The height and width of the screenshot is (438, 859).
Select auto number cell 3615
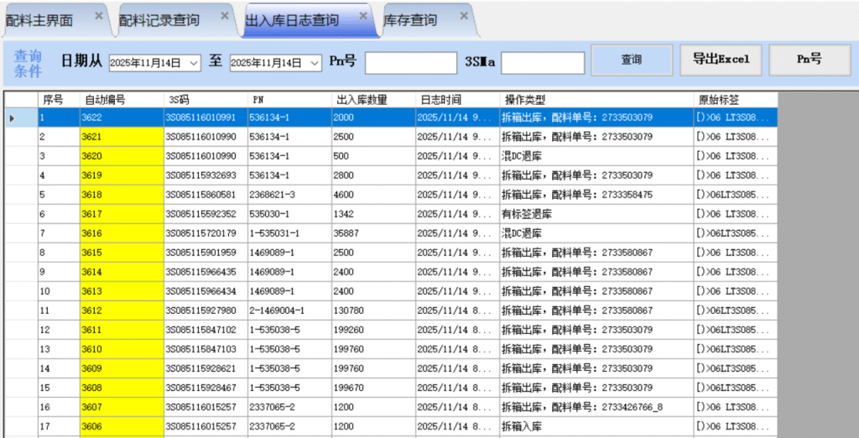tap(122, 253)
